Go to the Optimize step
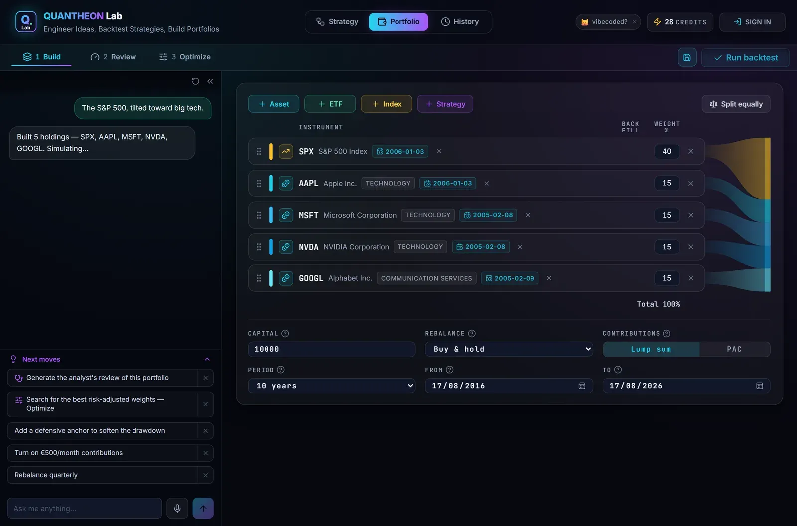 [185, 57]
